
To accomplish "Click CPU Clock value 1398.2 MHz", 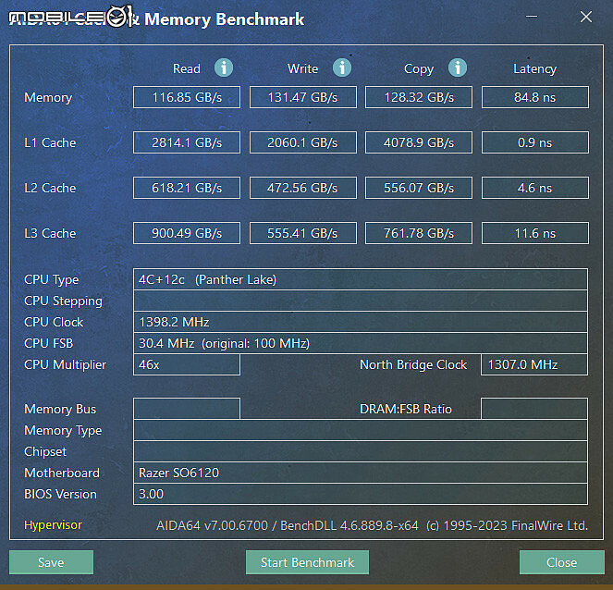I will pos(361,322).
